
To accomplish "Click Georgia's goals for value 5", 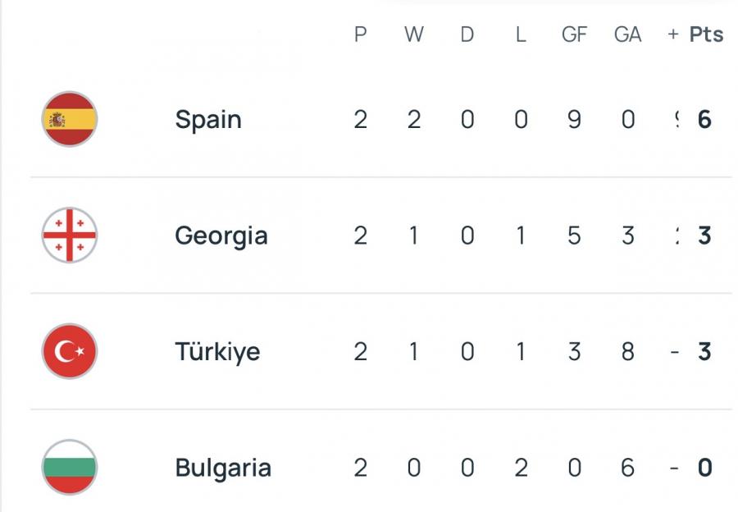I will 574,235.
